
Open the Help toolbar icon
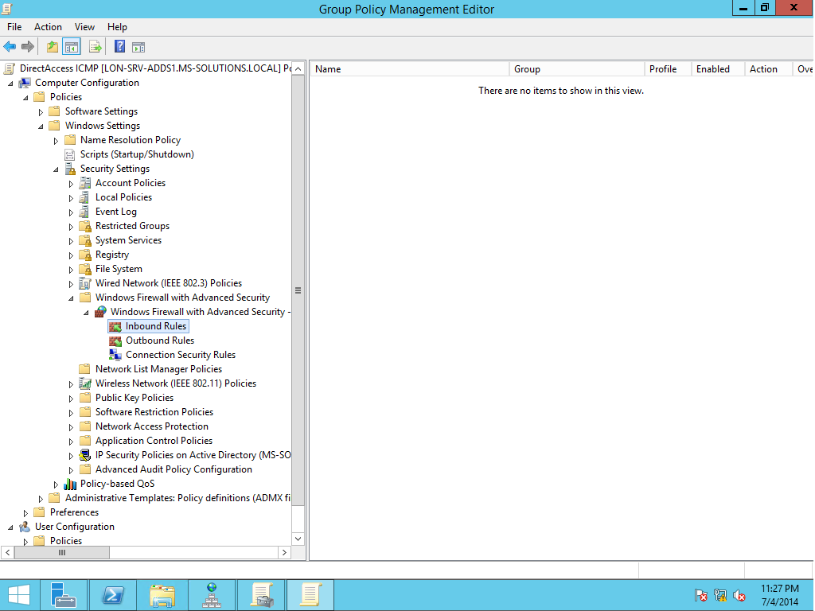point(119,47)
